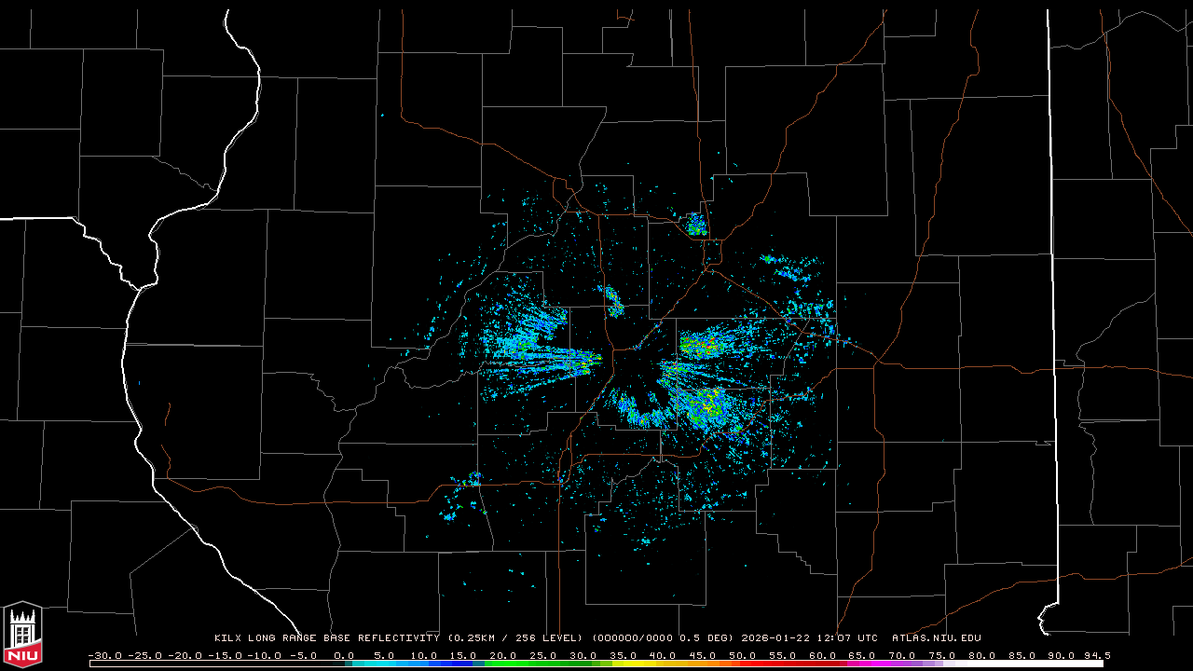Click the 20.0 scale label
The width and height of the screenshot is (1193, 671).
click(x=503, y=656)
